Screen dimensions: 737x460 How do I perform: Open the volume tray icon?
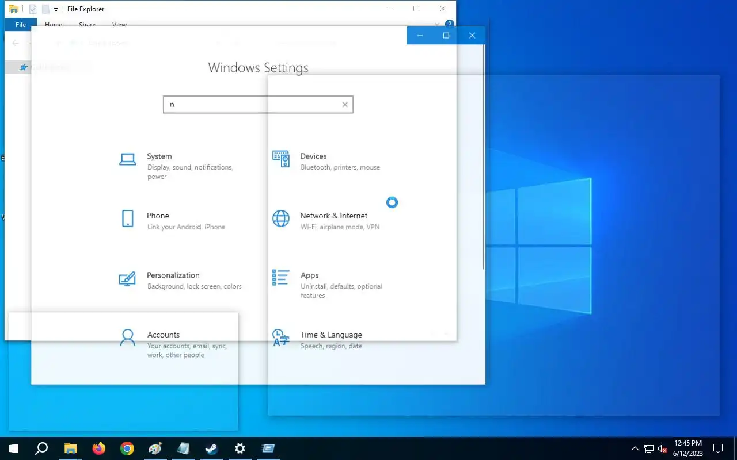[662, 448]
